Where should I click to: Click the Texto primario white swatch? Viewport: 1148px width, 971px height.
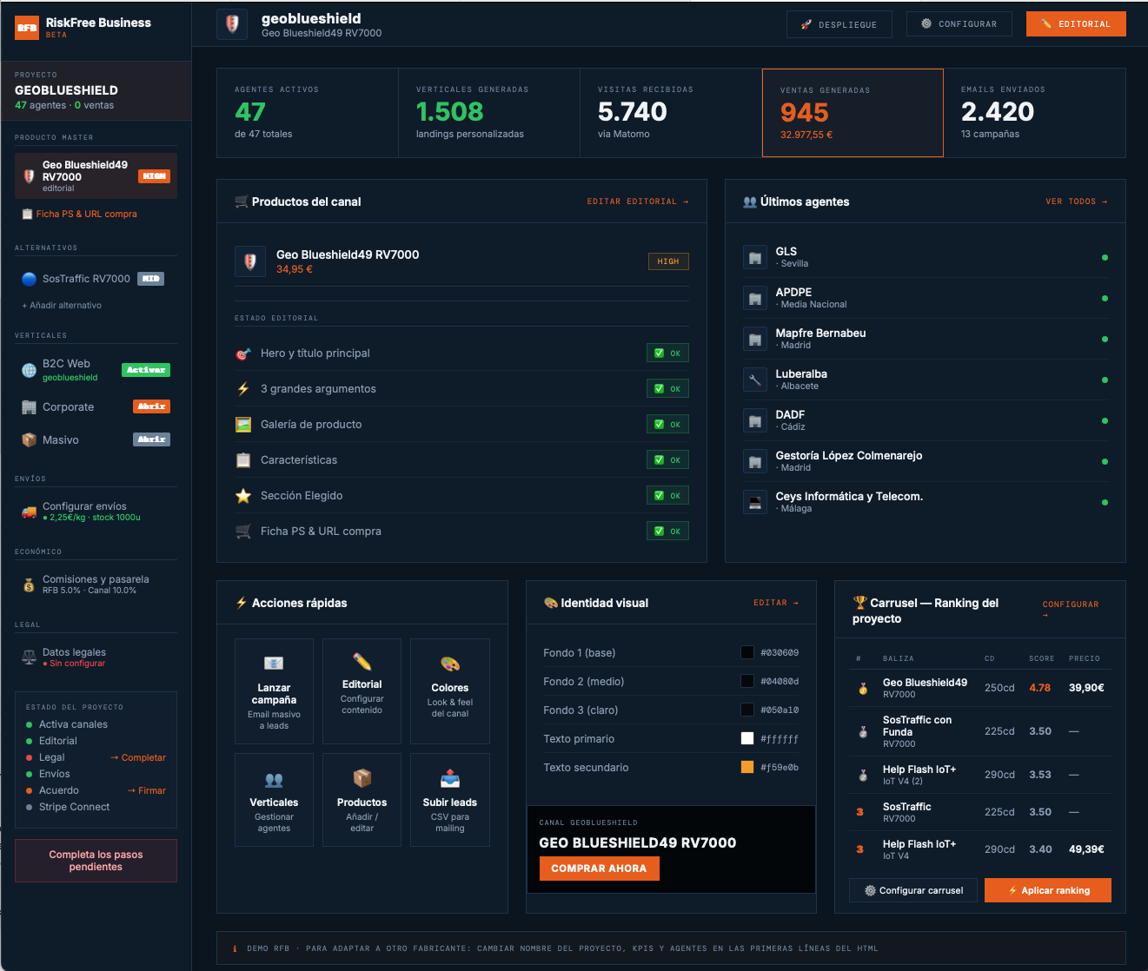(x=747, y=738)
